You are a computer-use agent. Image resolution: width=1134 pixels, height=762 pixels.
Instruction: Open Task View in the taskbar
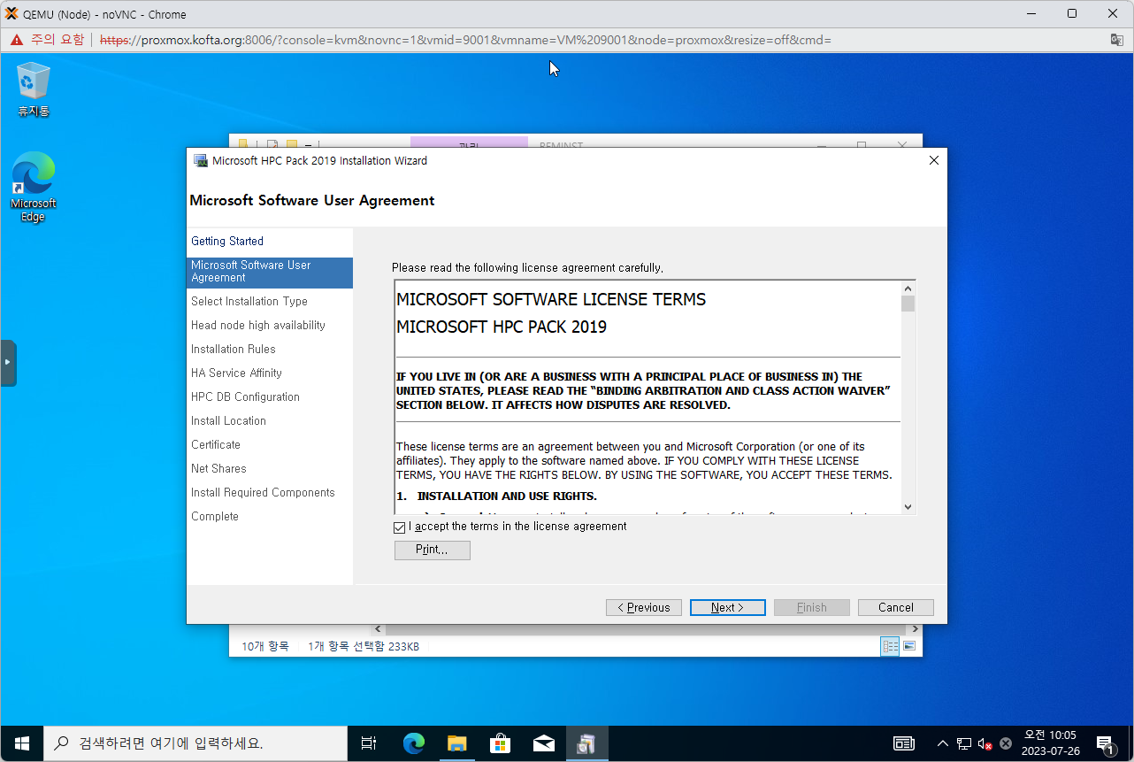(369, 743)
